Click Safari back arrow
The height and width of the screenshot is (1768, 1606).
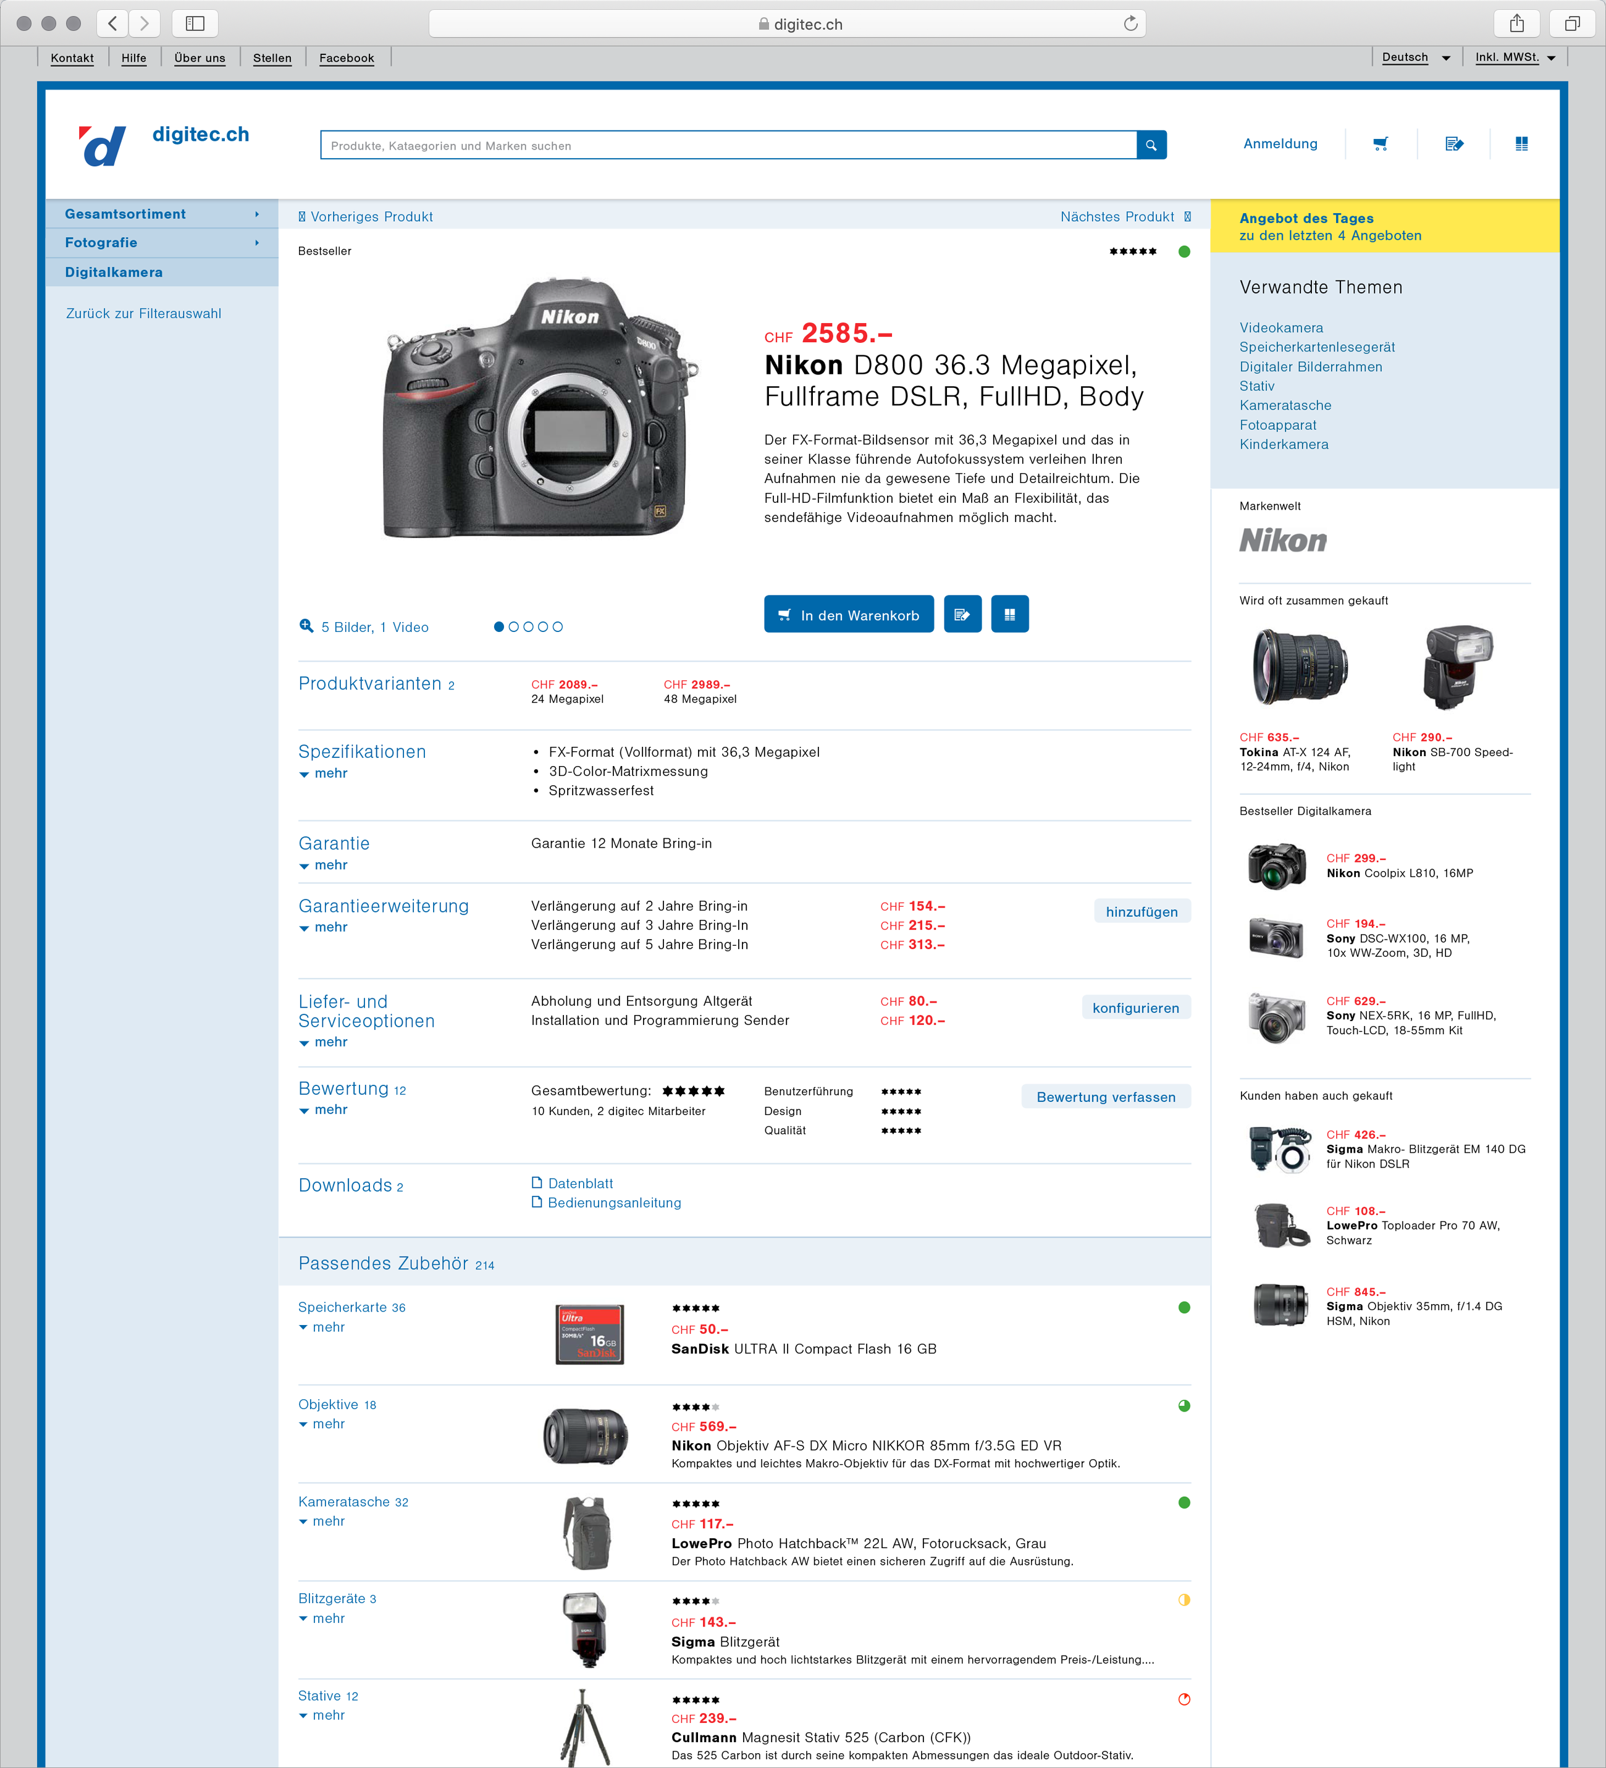112,23
